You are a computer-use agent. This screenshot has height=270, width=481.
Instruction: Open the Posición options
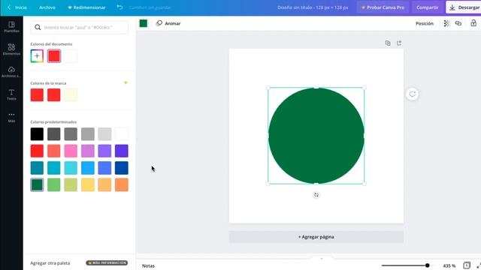(425, 23)
